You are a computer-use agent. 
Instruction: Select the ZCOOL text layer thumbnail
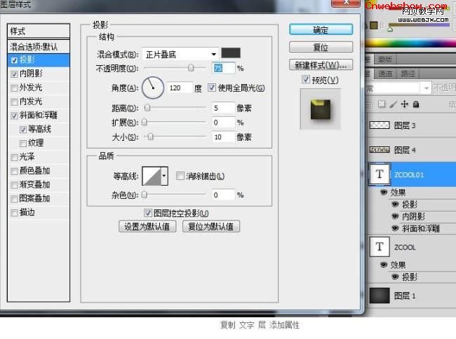pyautogui.click(x=380, y=247)
